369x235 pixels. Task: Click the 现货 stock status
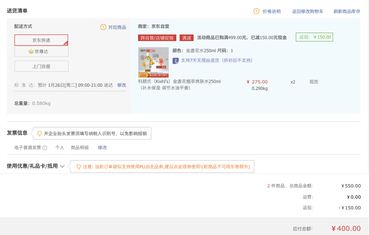[313, 82]
